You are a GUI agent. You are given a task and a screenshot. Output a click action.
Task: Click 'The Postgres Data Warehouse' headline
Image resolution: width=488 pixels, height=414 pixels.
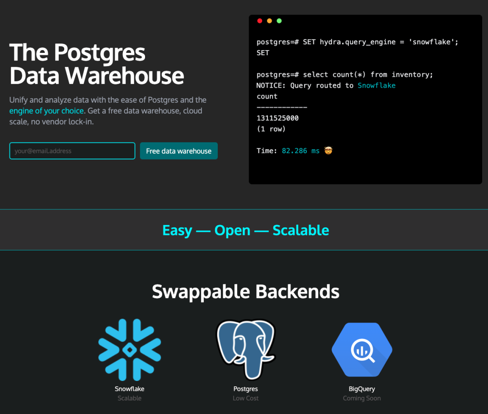point(97,64)
